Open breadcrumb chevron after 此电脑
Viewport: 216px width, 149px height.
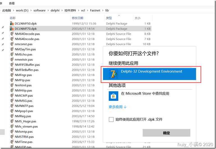coord(13,10)
